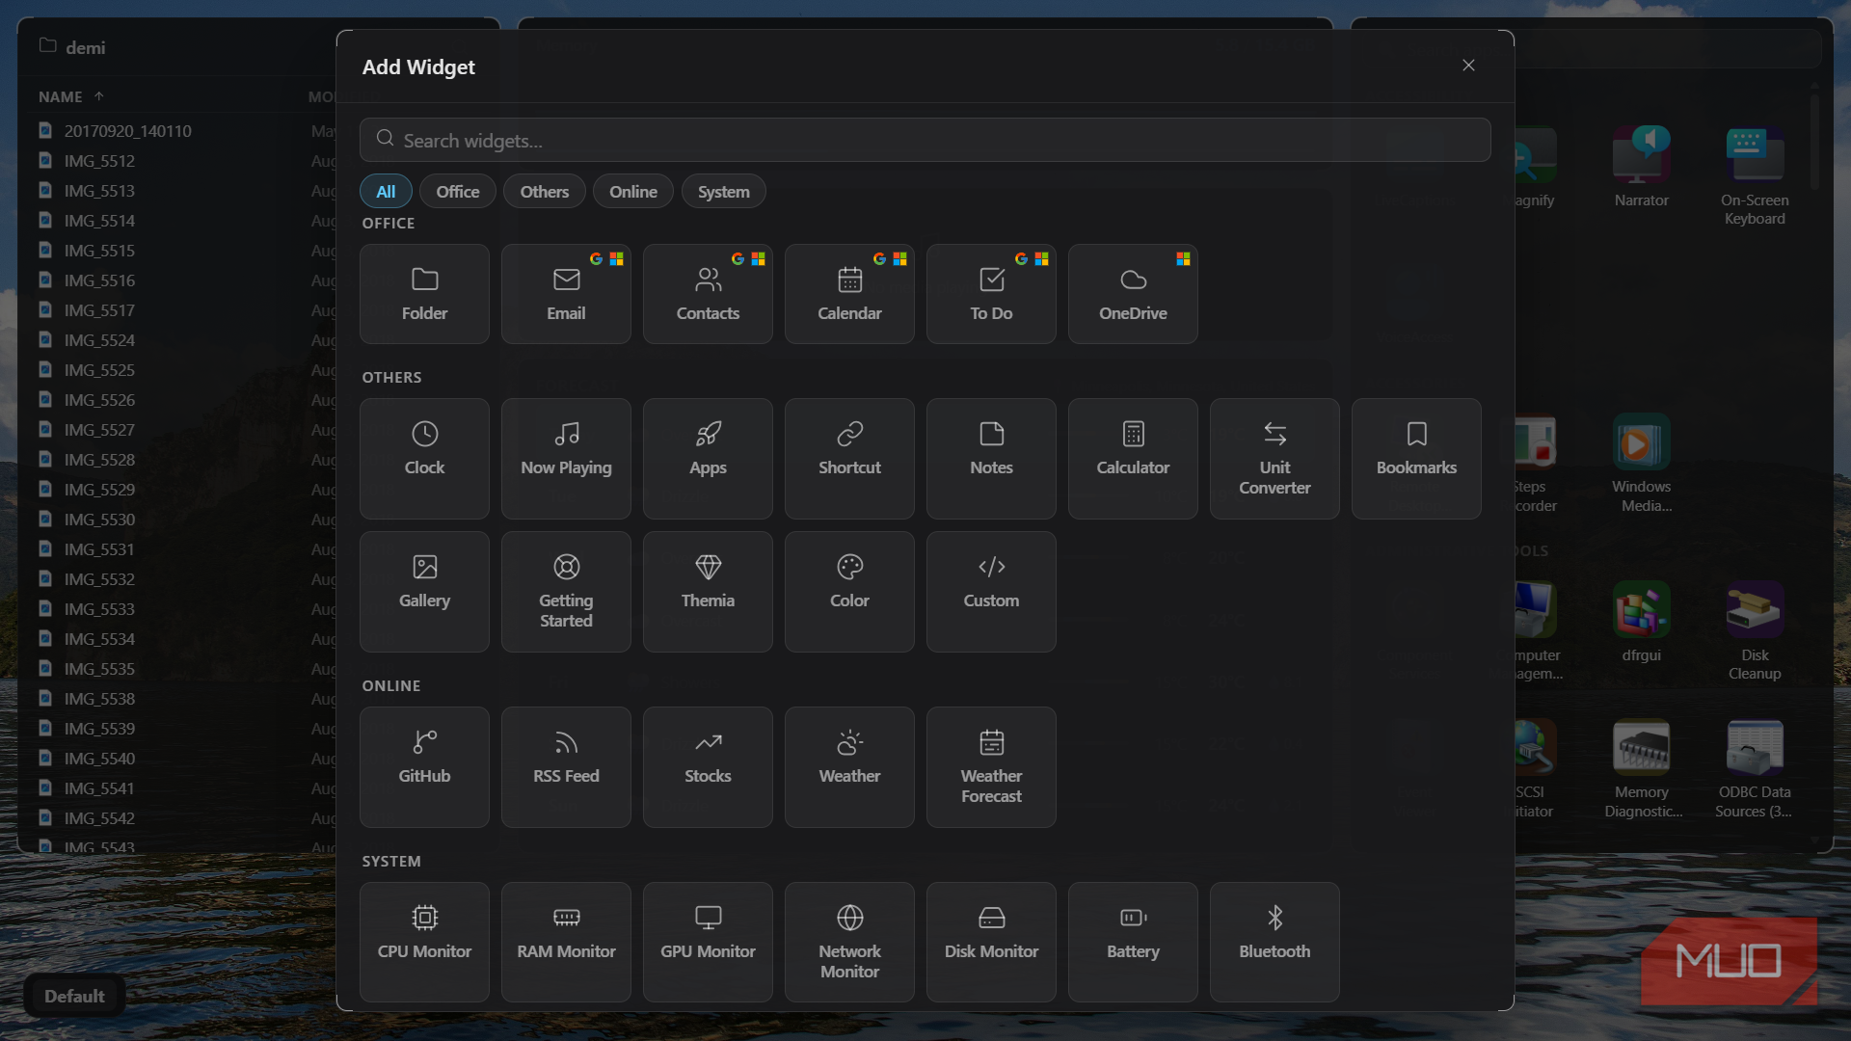
Task: Add the Clock widget
Action: pyautogui.click(x=424, y=459)
